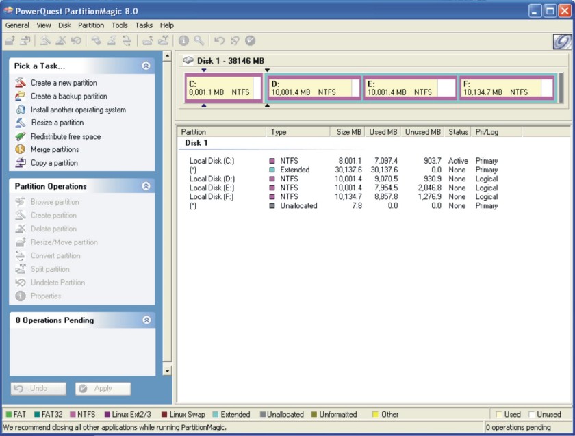Click the Split partition toolbar icon
This screenshot has width=575, height=436.
(x=163, y=40)
